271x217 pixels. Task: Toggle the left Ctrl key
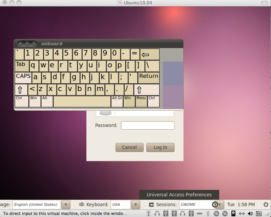pos(22,102)
